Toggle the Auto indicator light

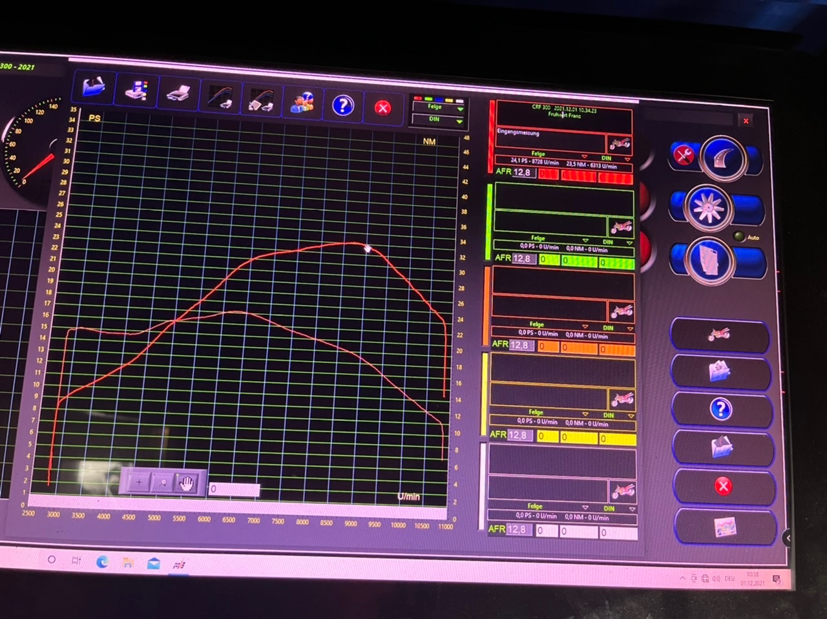(x=738, y=237)
